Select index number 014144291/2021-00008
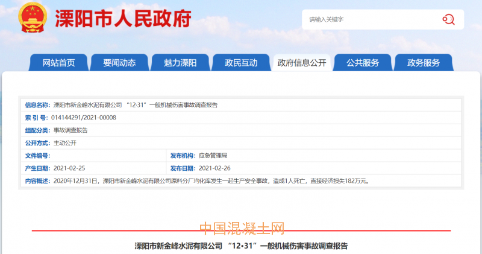This screenshot has height=254, width=482. coord(85,118)
